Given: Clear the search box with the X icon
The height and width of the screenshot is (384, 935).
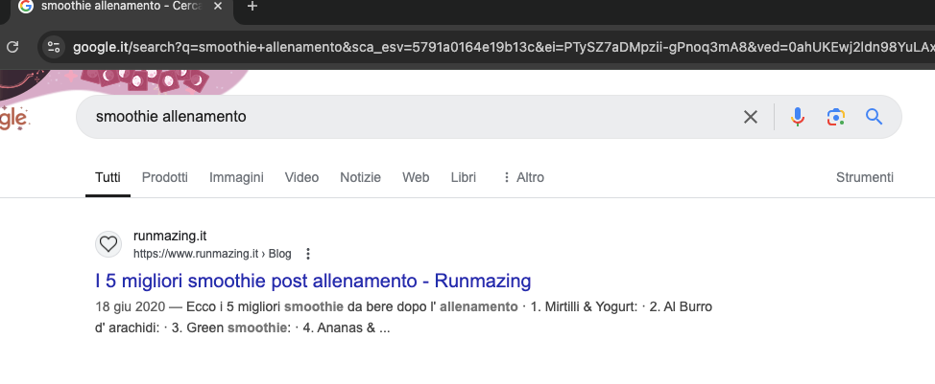Looking at the screenshot, I should pyautogui.click(x=750, y=117).
